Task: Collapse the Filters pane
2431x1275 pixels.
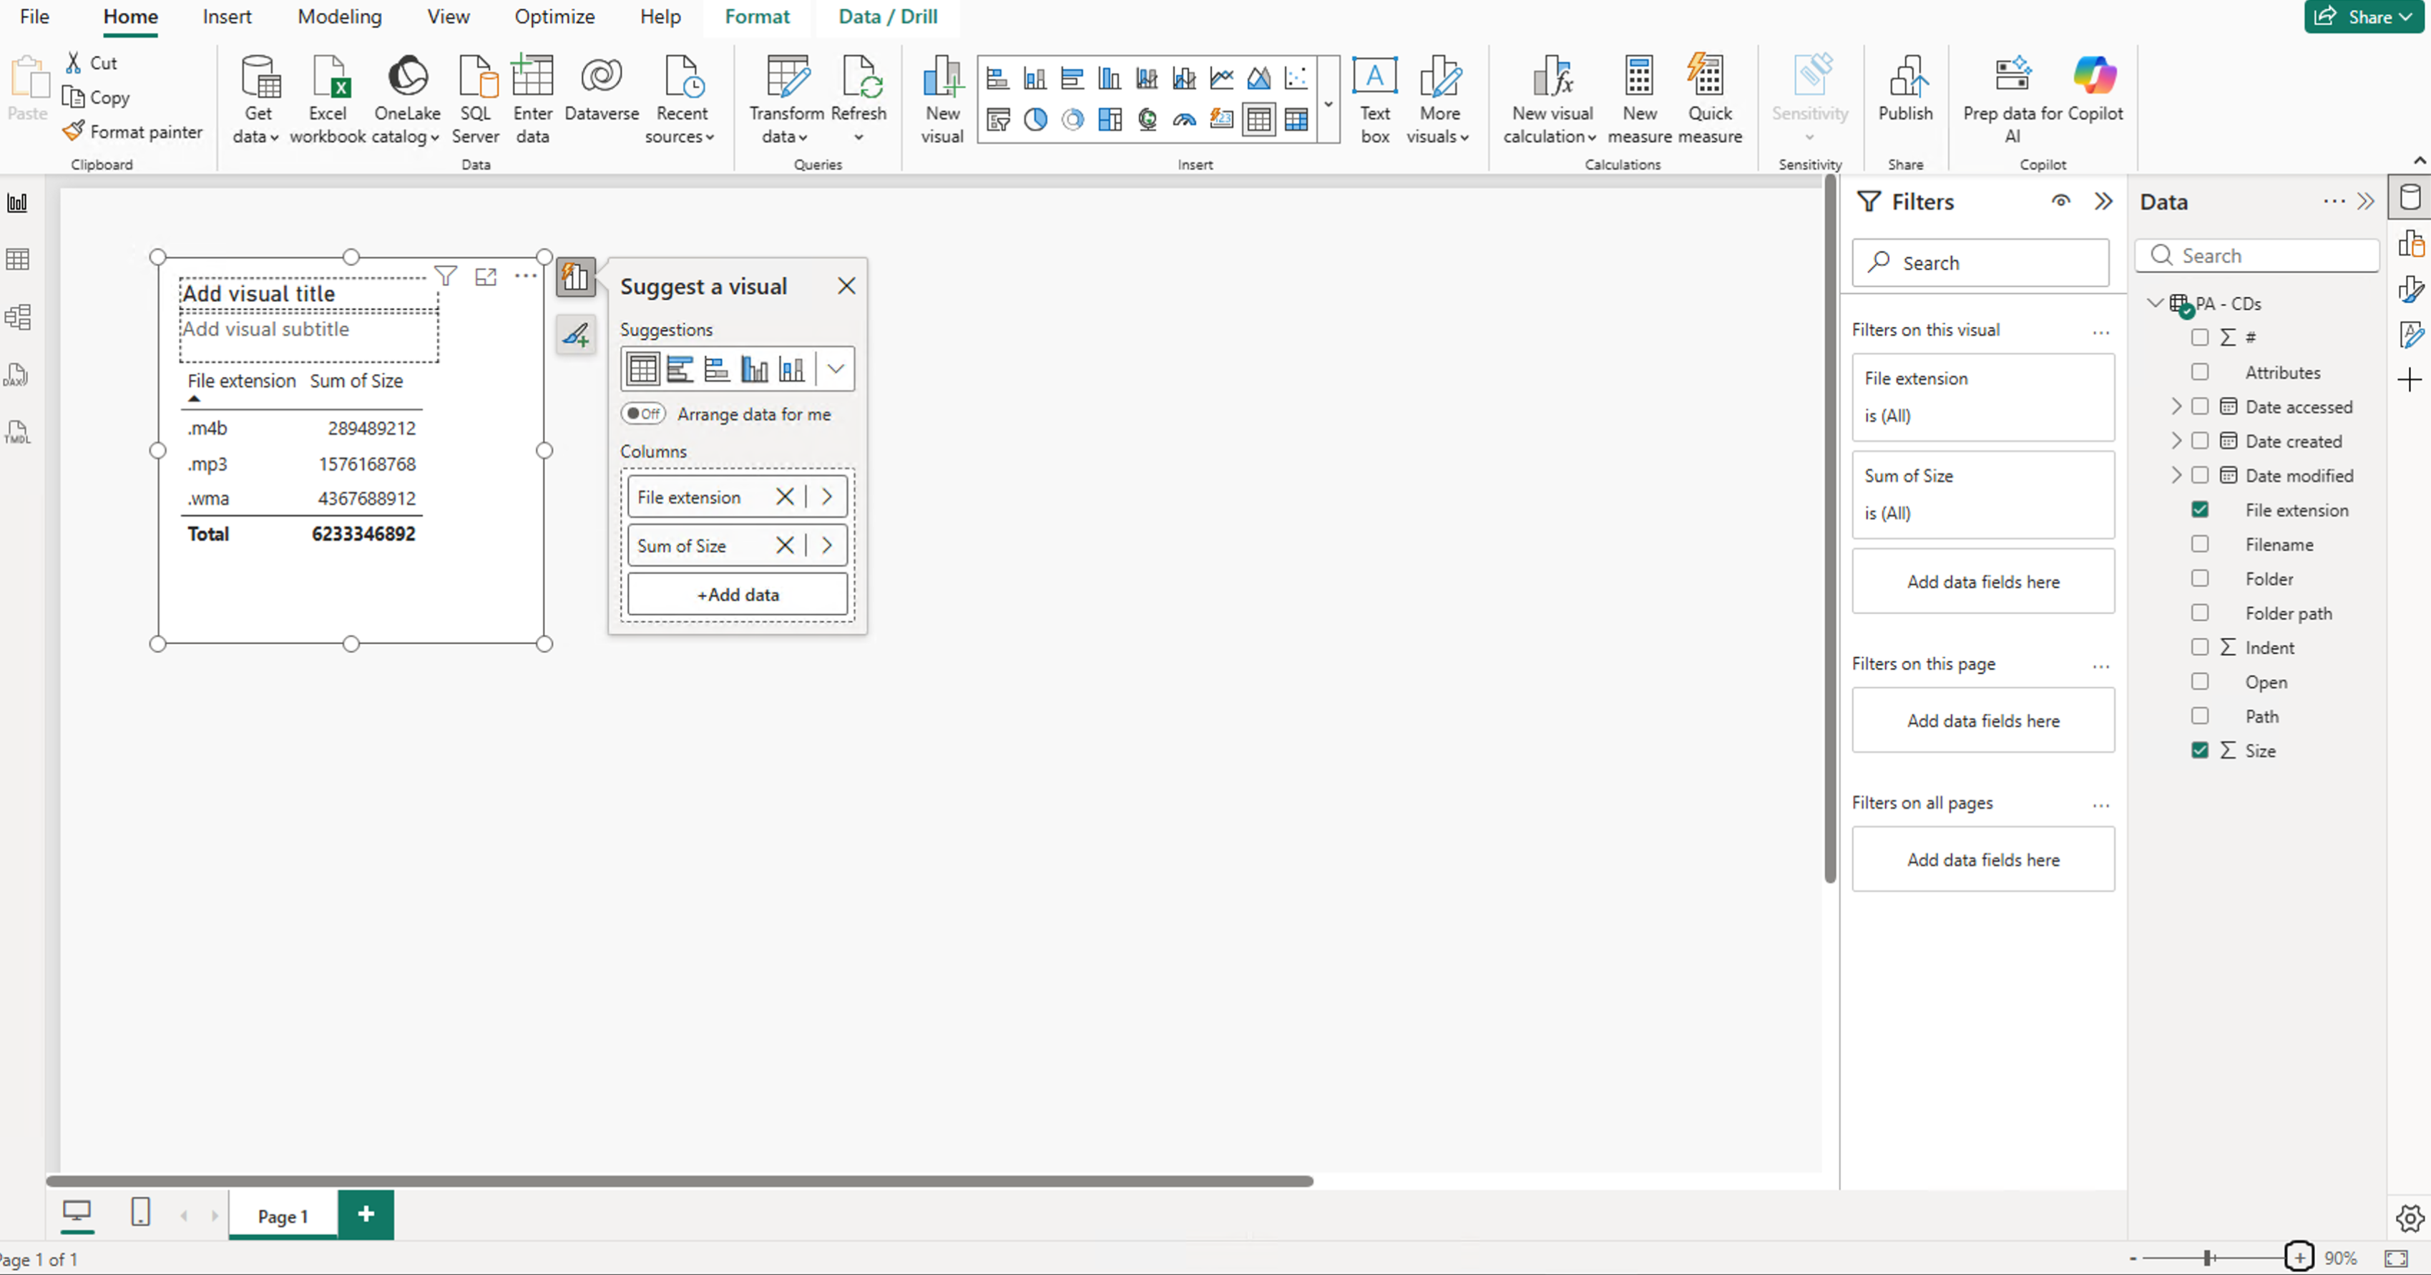Action: coord(2103,201)
